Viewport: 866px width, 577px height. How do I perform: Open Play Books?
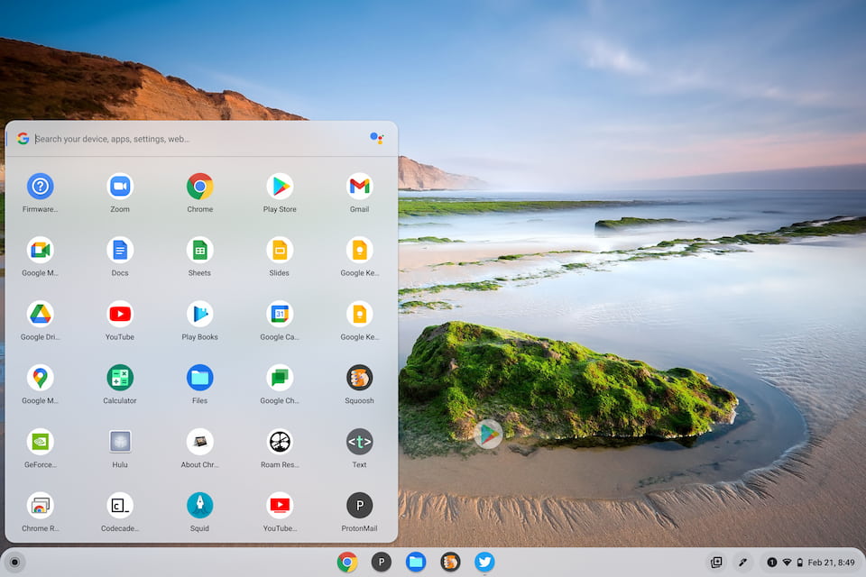point(200,314)
